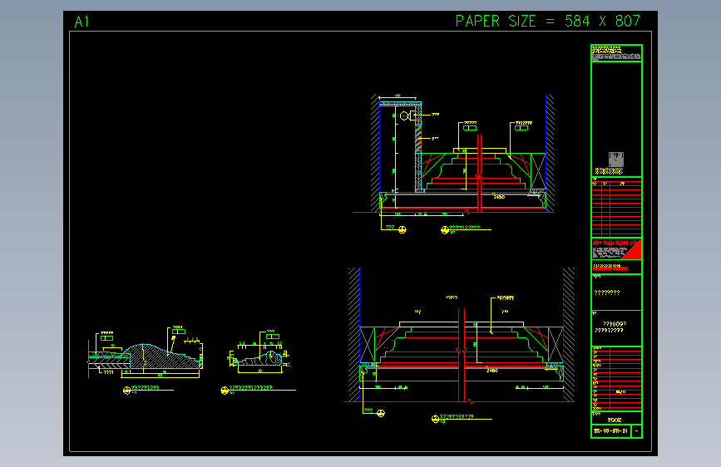Click the '2450' dimension in lower elevation
721x467 pixels.
pyautogui.click(x=492, y=370)
